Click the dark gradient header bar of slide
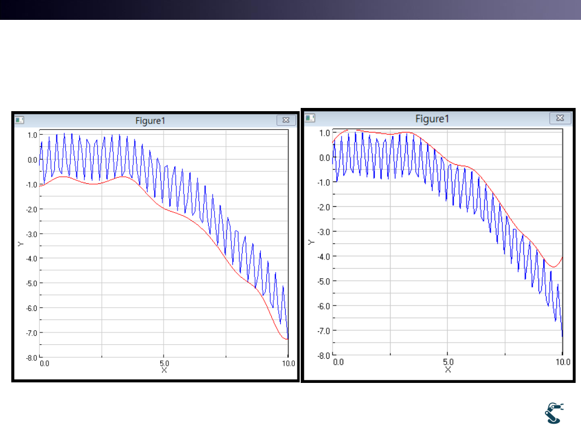 coord(290,10)
